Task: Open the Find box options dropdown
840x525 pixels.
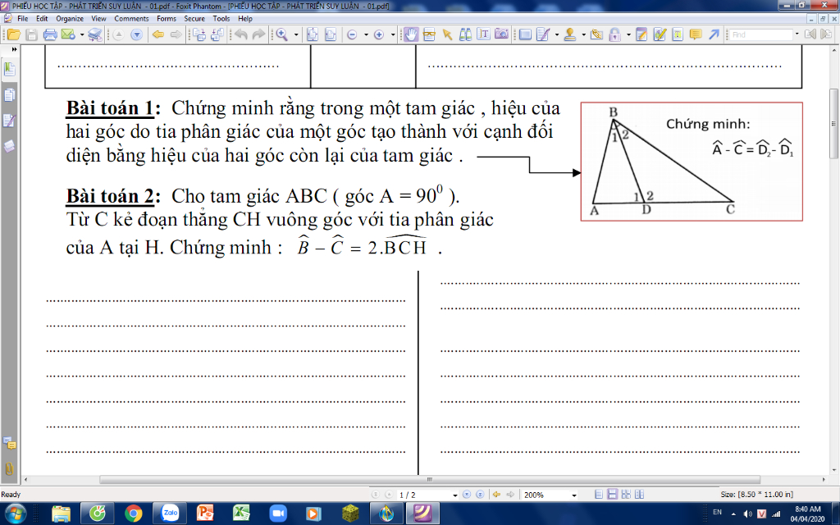Action: [797, 34]
